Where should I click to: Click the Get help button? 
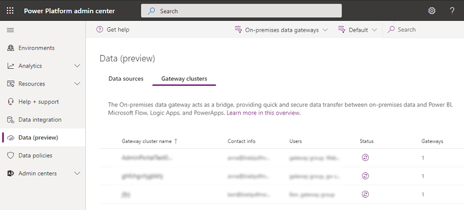(113, 30)
